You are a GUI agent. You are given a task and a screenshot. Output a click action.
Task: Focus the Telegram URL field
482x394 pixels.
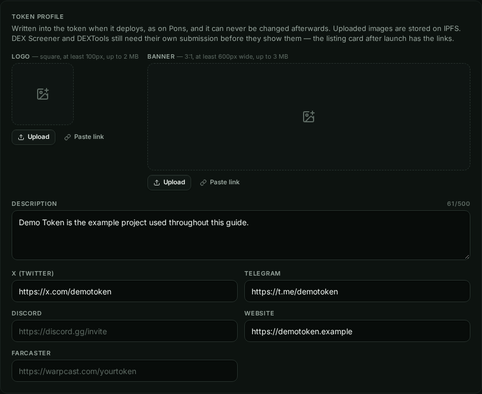[x=357, y=291]
